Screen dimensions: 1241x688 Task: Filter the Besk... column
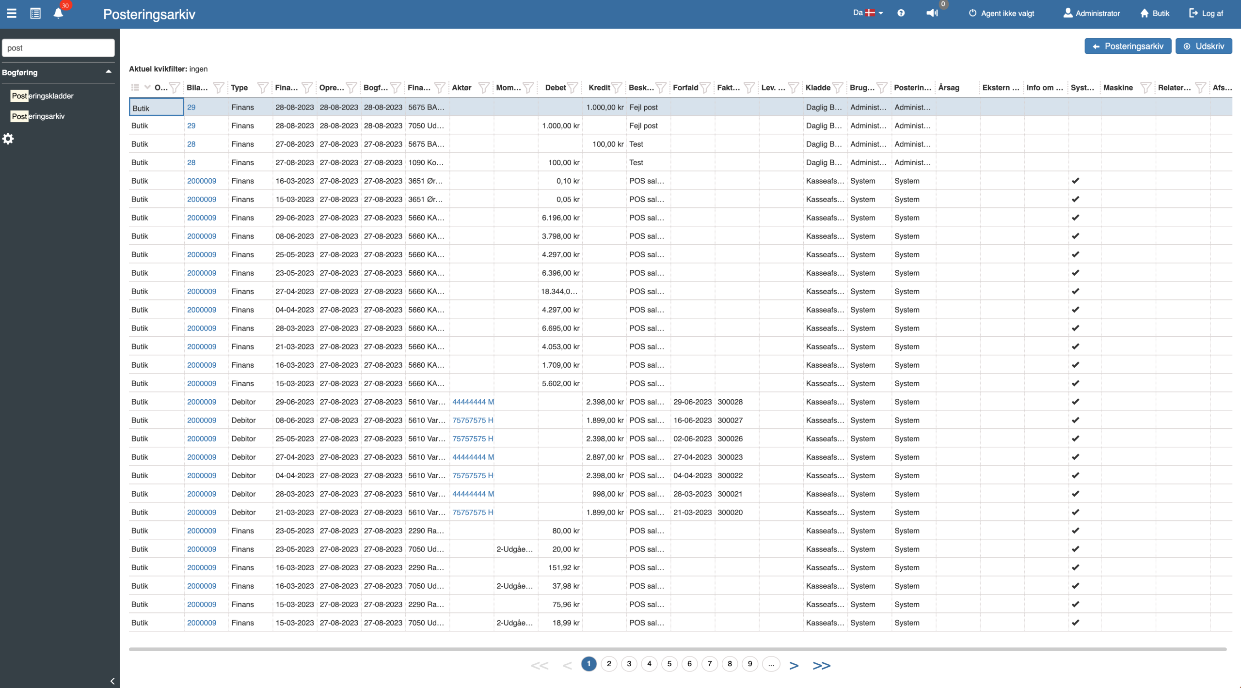[x=661, y=88]
